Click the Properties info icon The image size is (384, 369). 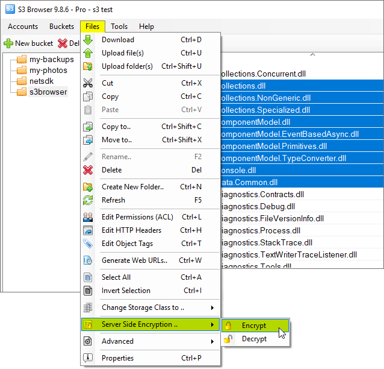pos(88,358)
